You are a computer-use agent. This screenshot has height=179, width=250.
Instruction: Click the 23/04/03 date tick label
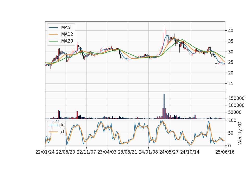[107, 152]
